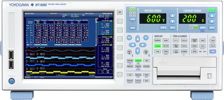Image resolution: width=224 pixels, height=100 pixels.
Task: Open HELP key
Action: click(x=146, y=81)
